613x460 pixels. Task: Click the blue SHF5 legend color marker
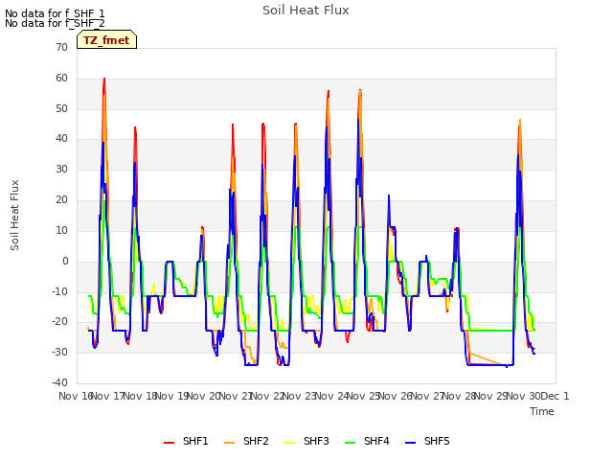[411, 443]
